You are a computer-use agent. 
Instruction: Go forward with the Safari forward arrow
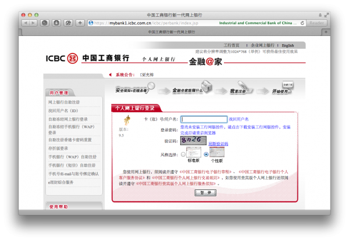pos(33,23)
